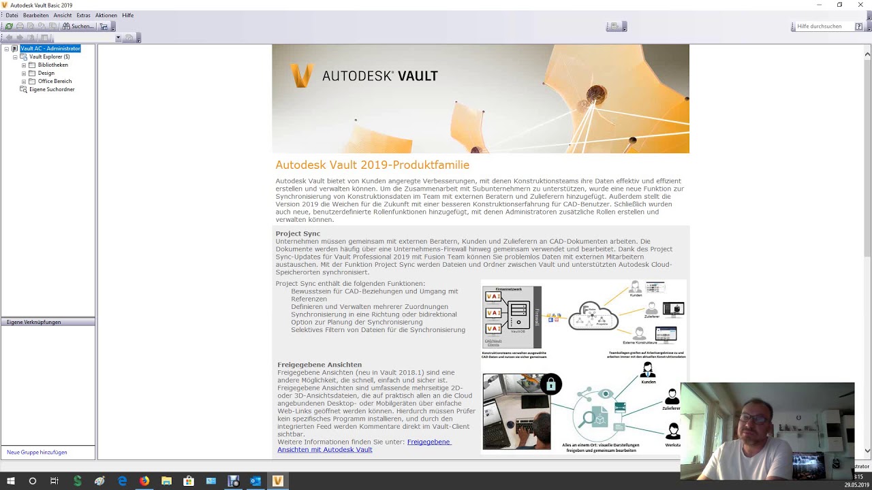This screenshot has height=490, width=872.
Task: Click the Cortana search circle in taskbar
Action: coord(32,481)
